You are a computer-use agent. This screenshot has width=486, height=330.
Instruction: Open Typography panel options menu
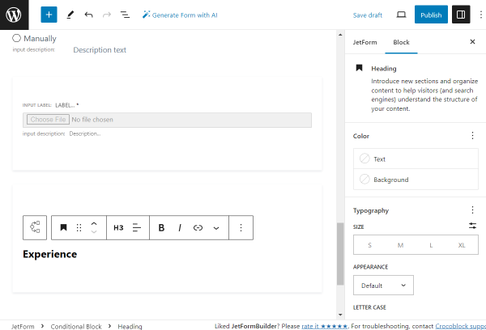pos(472,209)
